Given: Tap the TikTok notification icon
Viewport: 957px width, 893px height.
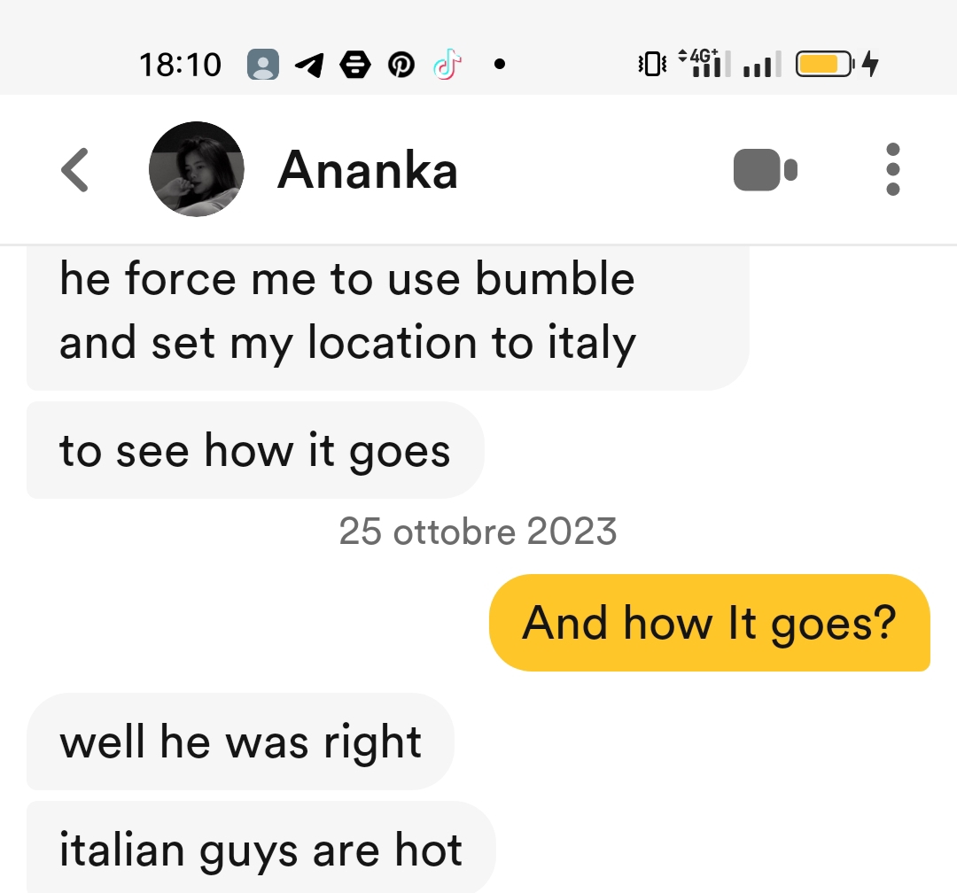Looking at the screenshot, I should tap(447, 64).
